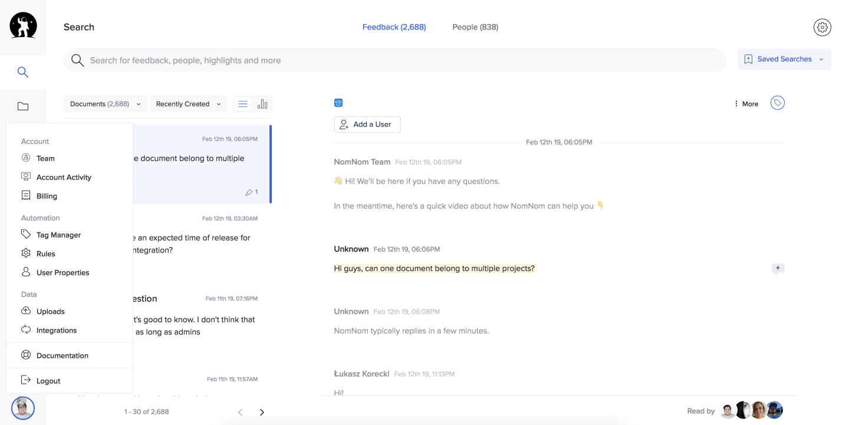The height and width of the screenshot is (425, 849).
Task: Switch to list view icon
Action: pos(243,104)
